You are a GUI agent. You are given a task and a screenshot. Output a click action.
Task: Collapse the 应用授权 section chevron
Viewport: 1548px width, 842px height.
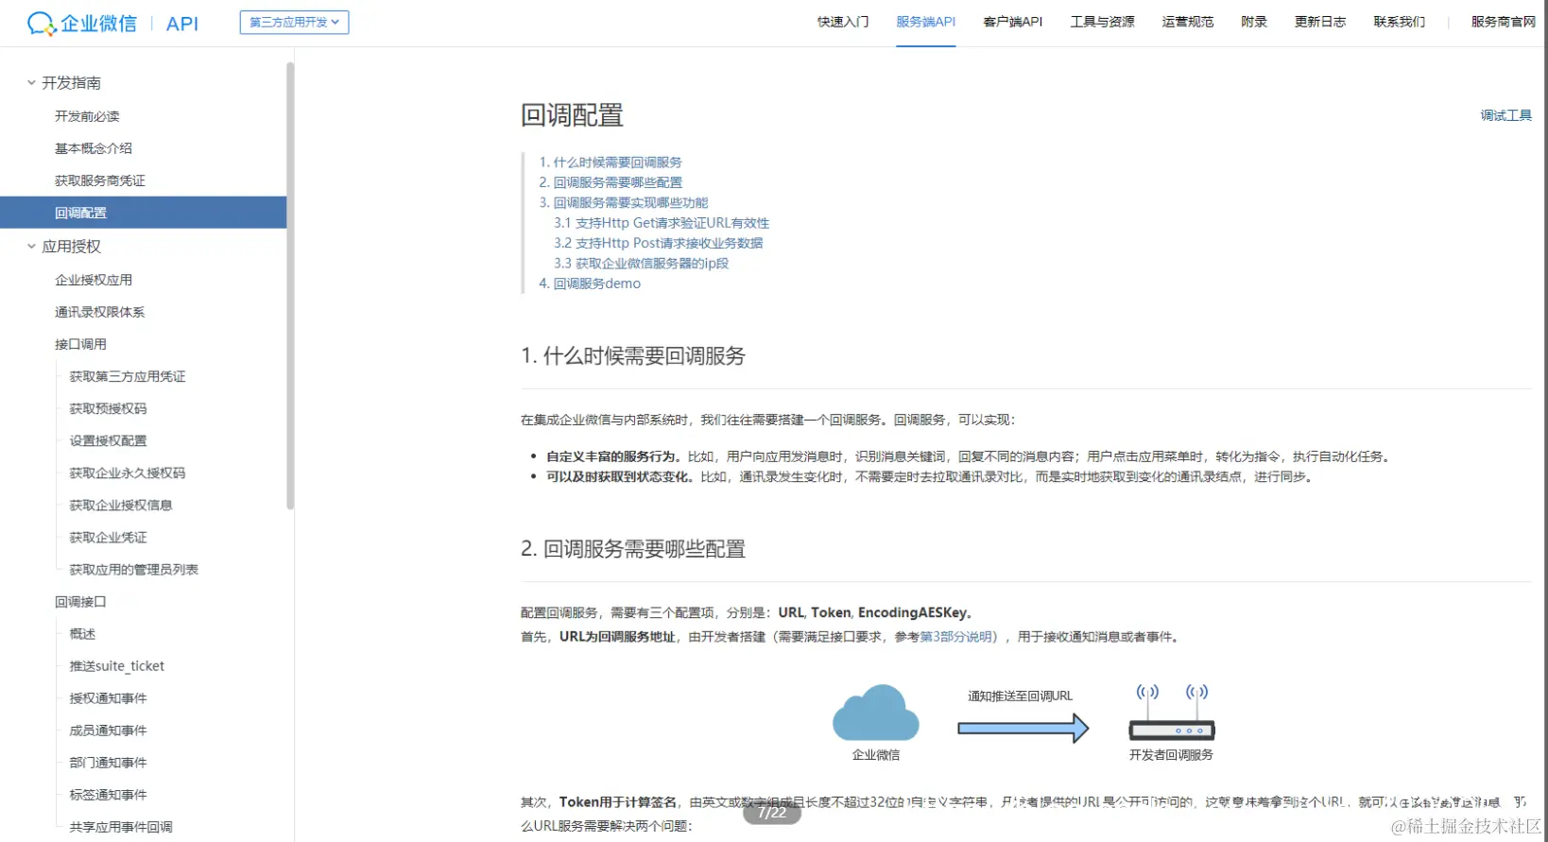[x=31, y=247]
